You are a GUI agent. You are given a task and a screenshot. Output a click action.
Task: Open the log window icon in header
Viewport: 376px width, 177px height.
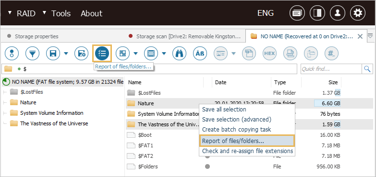click(297, 13)
